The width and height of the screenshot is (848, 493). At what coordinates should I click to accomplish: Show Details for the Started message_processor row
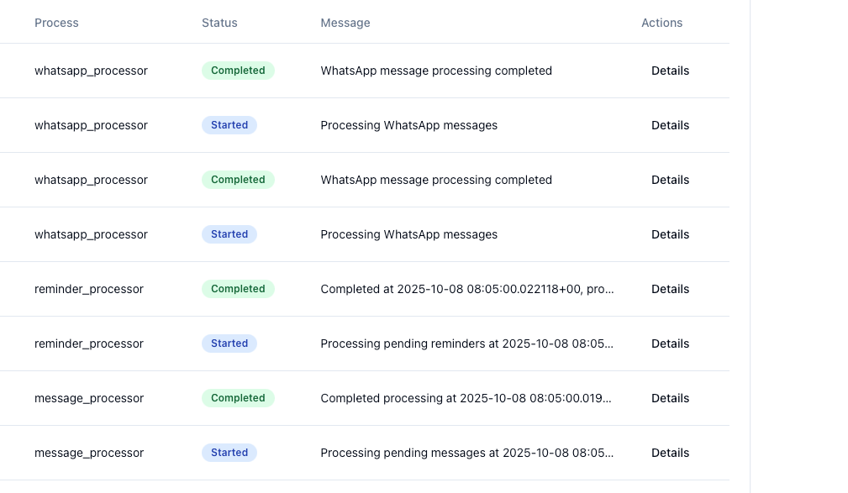pyautogui.click(x=670, y=453)
